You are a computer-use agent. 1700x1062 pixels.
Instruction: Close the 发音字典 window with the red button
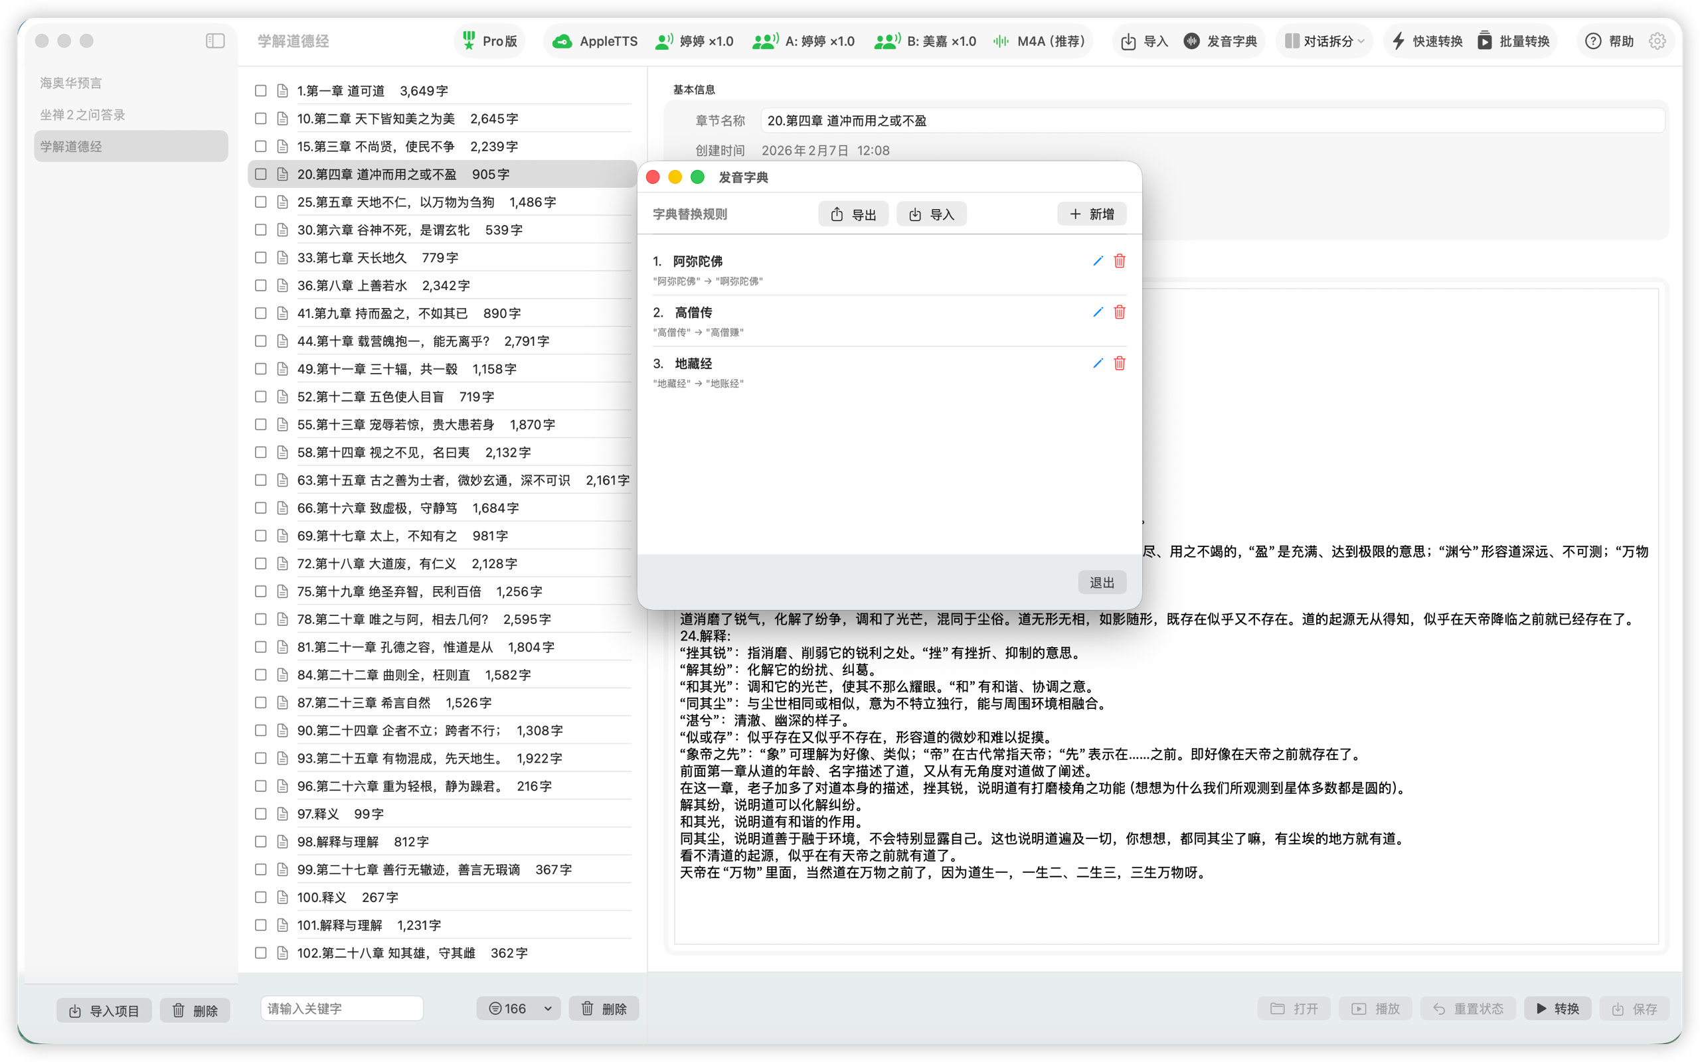click(x=653, y=177)
